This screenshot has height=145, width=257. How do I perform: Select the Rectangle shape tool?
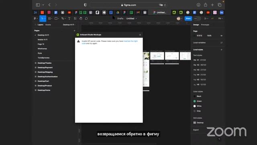(56, 19)
